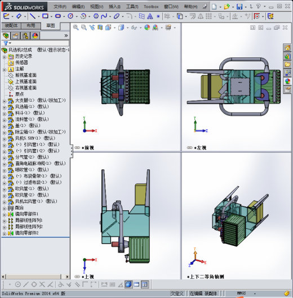The height and width of the screenshot is (298, 293).
Task: Click the Section View icon
Action: coord(100,28)
